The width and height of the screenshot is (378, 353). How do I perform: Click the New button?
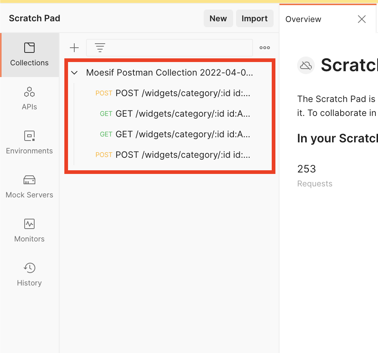[218, 18]
